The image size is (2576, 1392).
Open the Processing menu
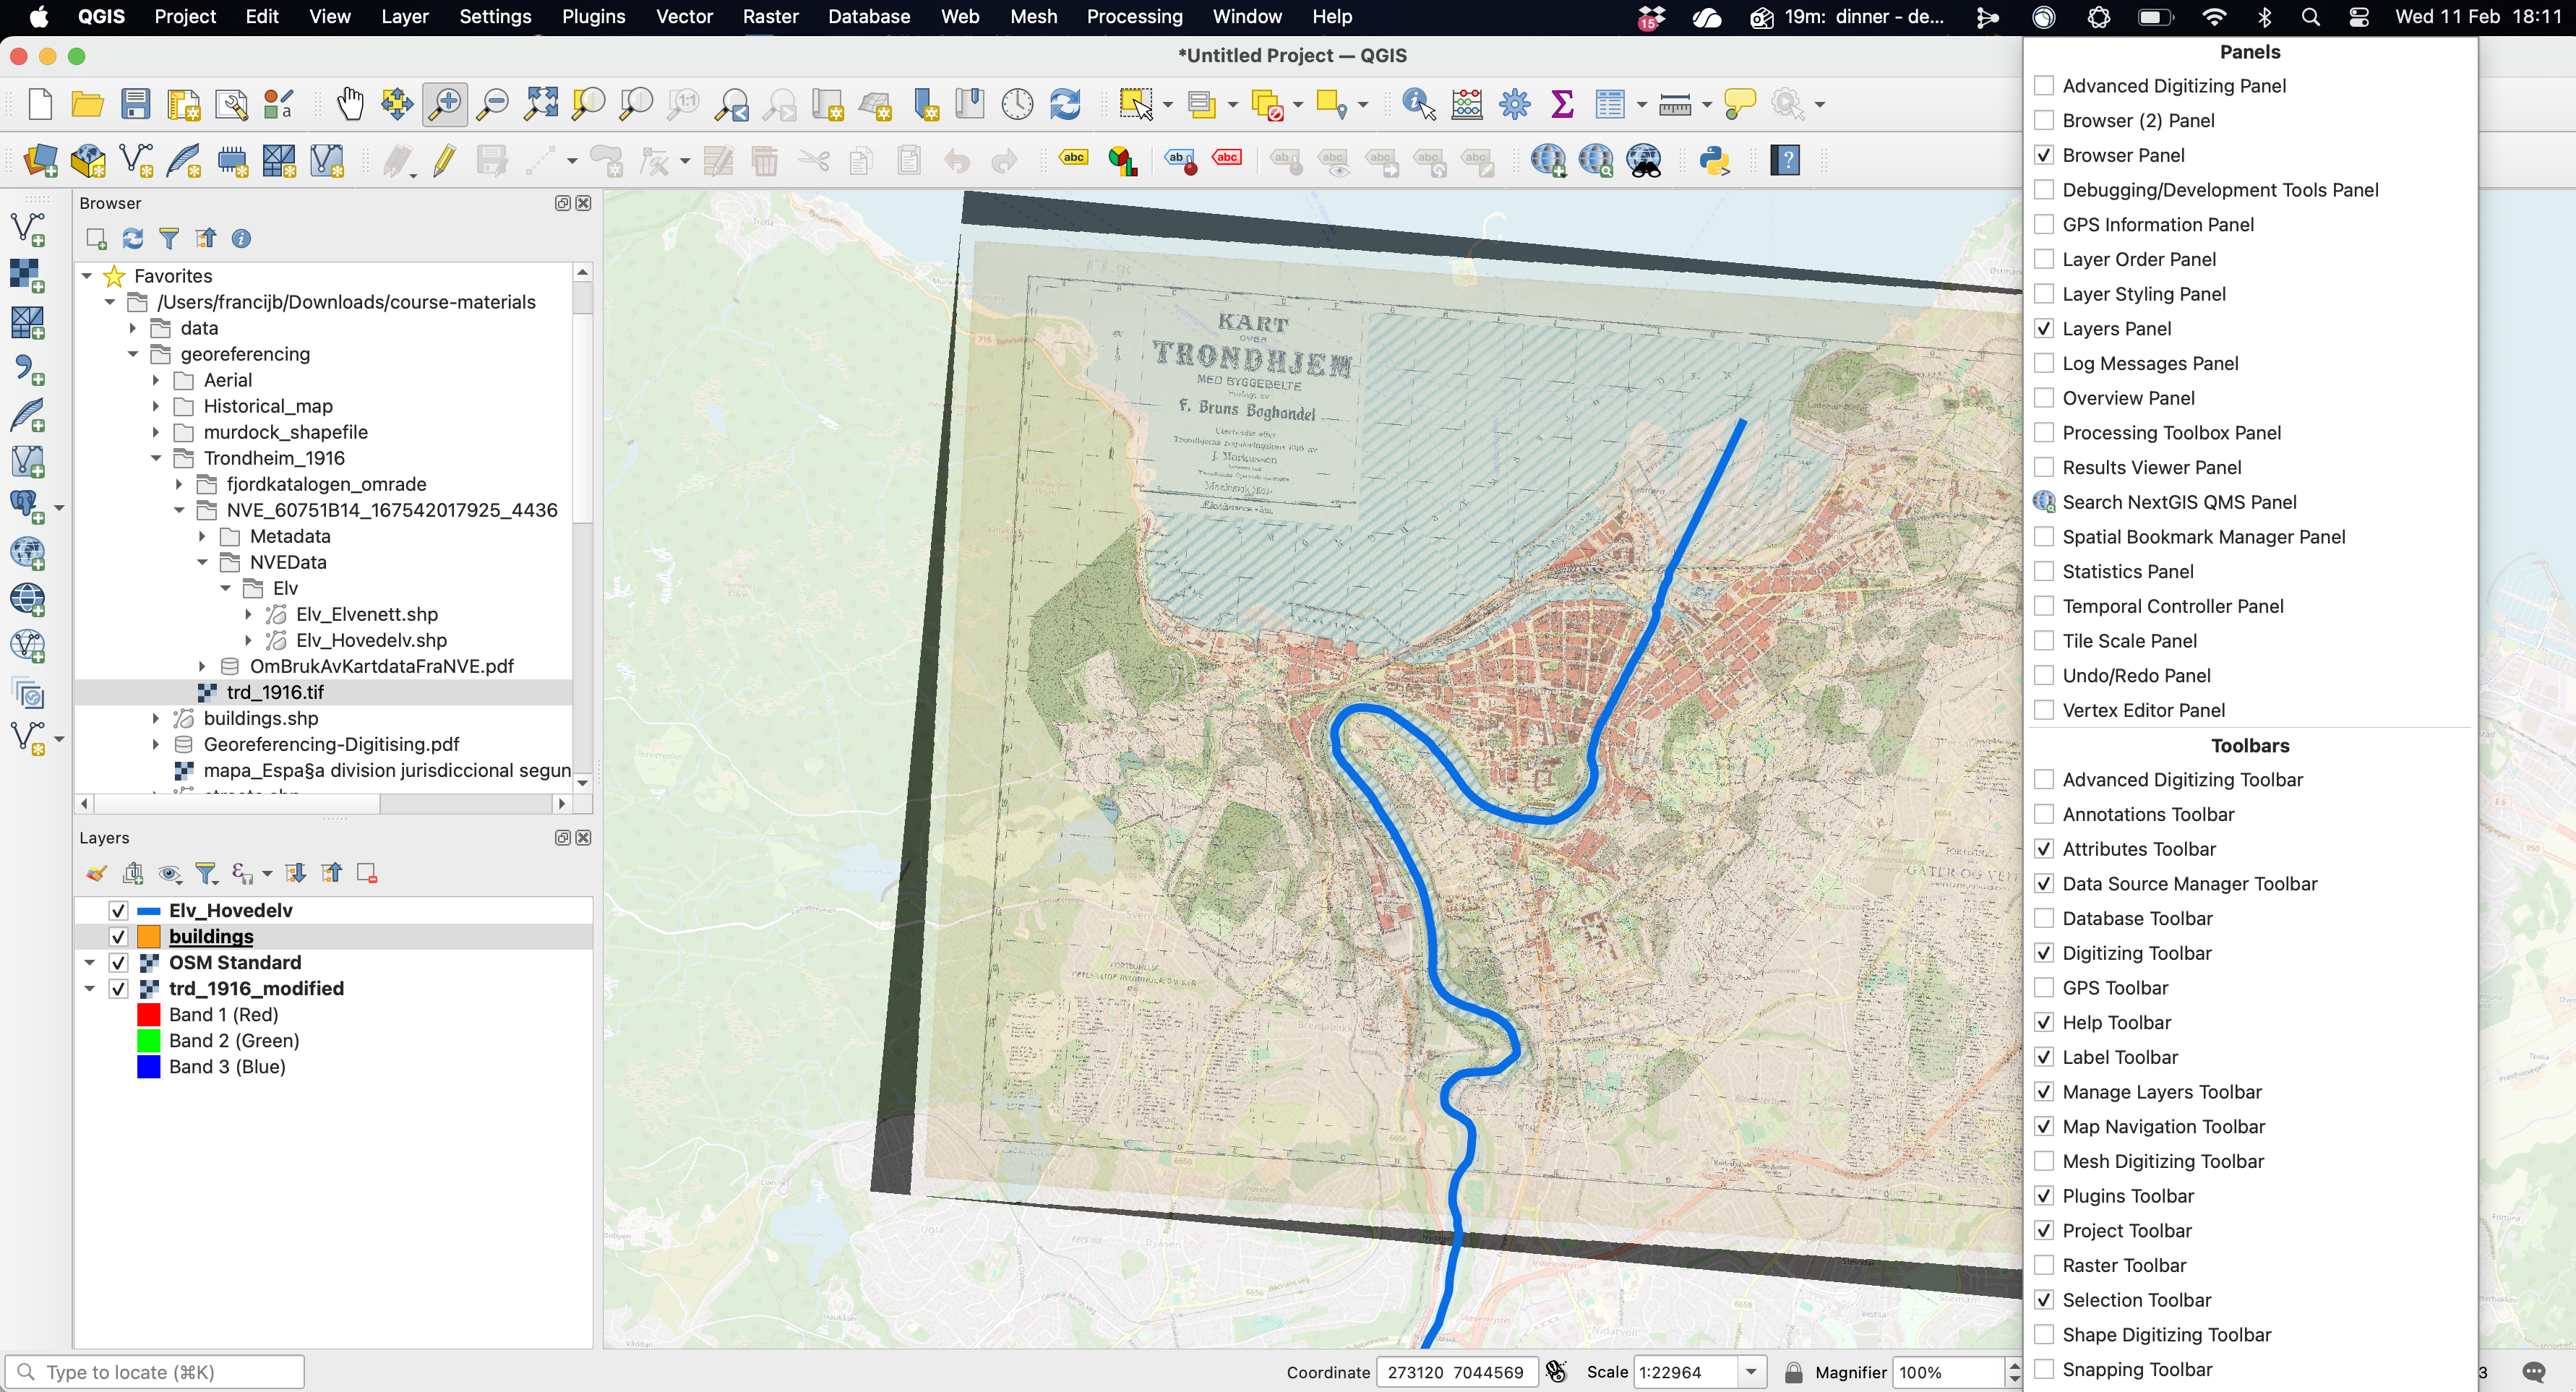pyautogui.click(x=1134, y=17)
